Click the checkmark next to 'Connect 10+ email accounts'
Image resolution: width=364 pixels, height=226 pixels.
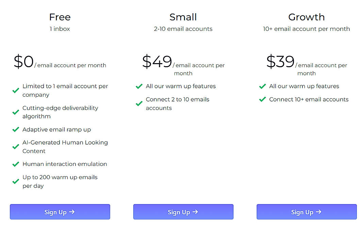pyautogui.click(x=262, y=100)
